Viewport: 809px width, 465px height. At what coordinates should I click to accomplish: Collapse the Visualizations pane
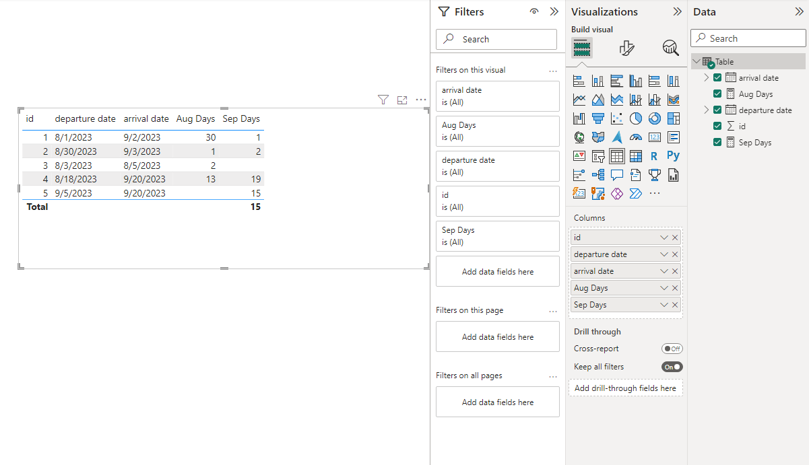tap(677, 11)
